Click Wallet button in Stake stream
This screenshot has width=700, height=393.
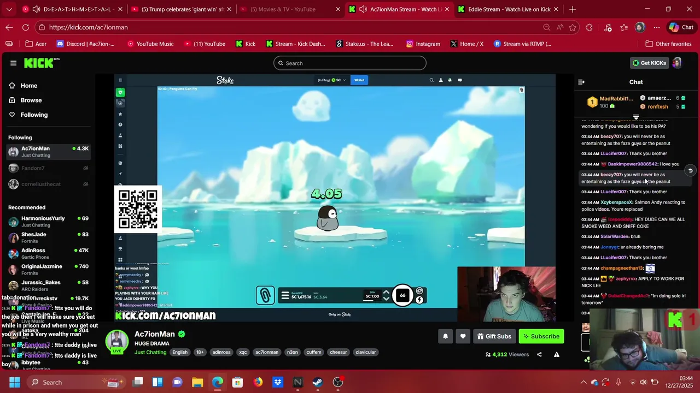(359, 80)
